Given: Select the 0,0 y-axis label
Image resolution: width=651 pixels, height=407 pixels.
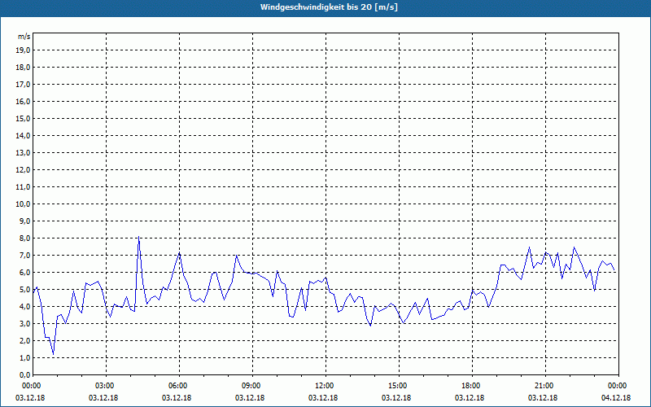Looking at the screenshot, I should pos(24,374).
